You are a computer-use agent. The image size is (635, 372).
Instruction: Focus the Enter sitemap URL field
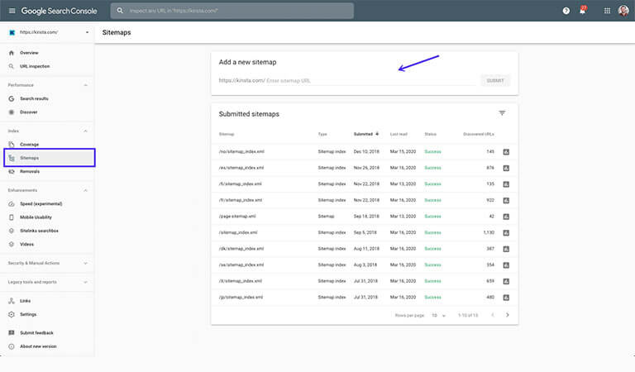point(370,80)
